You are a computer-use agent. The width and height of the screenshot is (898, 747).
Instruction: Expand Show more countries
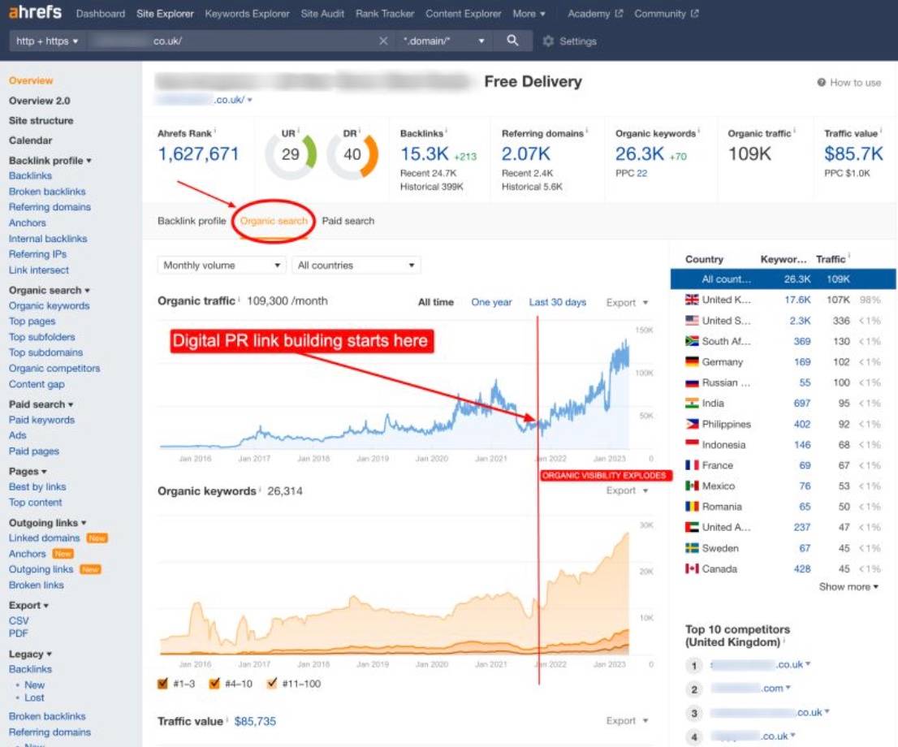coord(848,586)
